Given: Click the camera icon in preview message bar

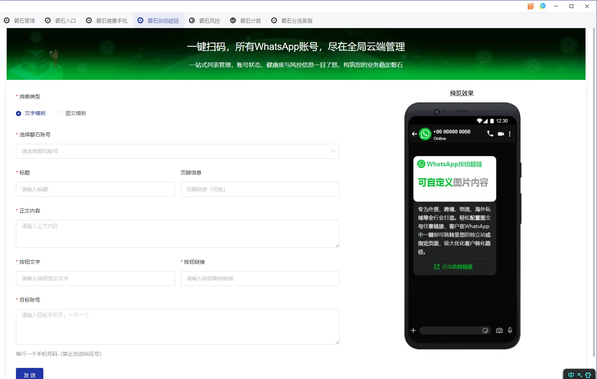Looking at the screenshot, I should [499, 330].
